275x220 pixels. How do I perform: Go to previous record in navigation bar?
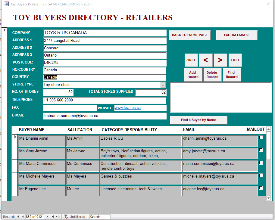click(23, 217)
